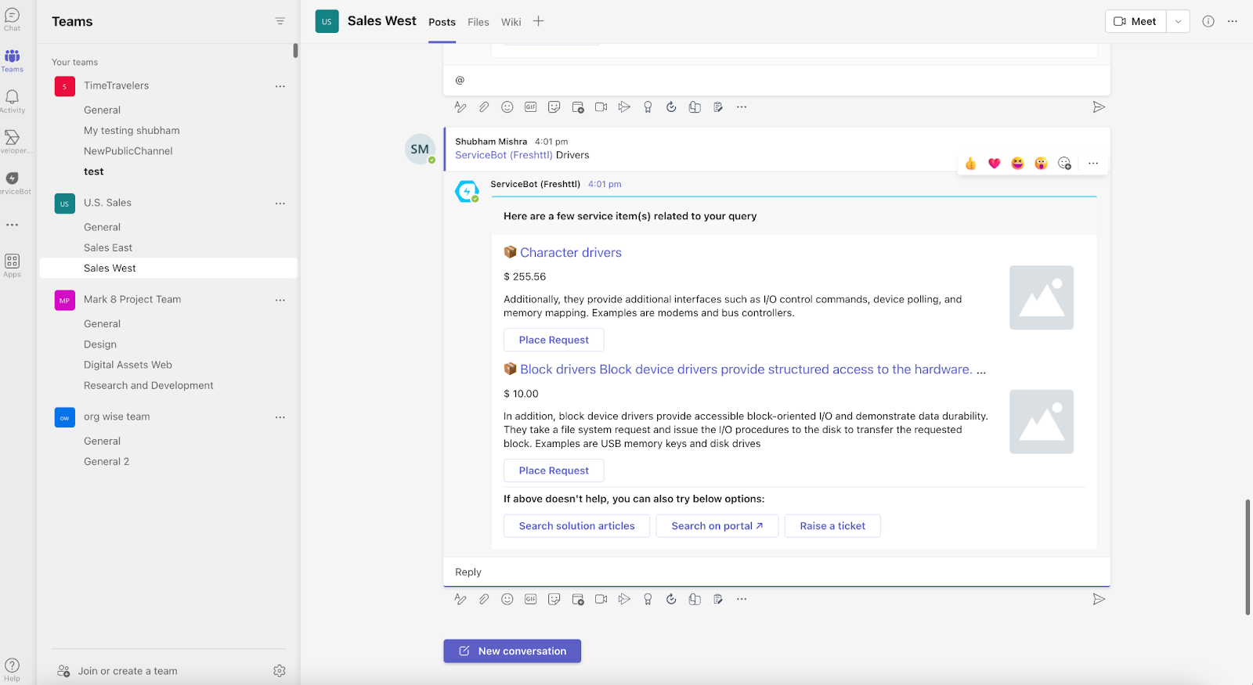Click Search solution articles
Viewport: 1253px width, 685px height.
click(576, 526)
